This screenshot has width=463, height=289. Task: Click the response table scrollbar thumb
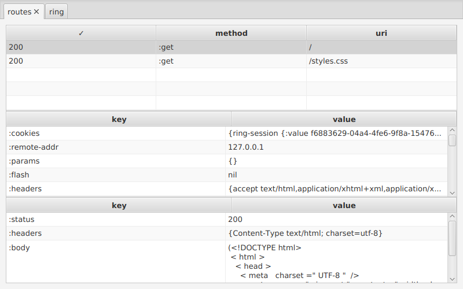pyautogui.click(x=452, y=238)
